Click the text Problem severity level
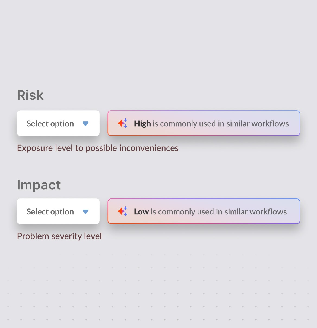Viewport: 317px width, 328px height. pos(59,236)
